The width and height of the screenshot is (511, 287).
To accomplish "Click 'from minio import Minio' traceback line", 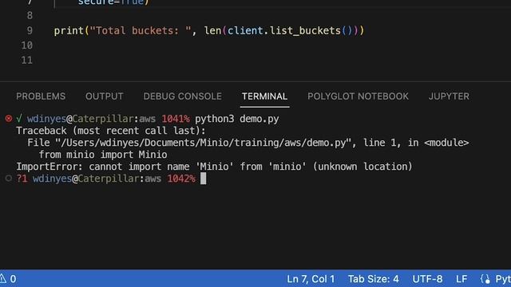I will tap(103, 155).
